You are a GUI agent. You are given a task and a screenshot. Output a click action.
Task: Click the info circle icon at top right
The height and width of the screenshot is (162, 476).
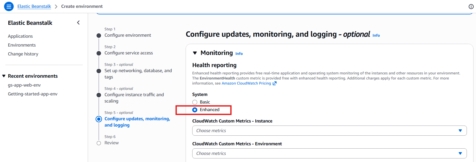point(471,7)
